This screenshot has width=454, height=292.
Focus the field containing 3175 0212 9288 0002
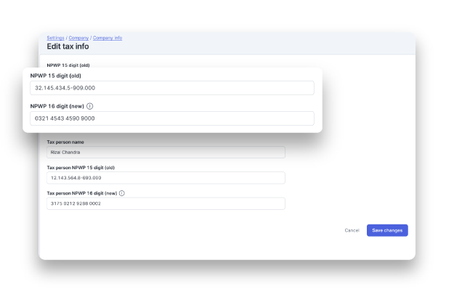point(166,203)
